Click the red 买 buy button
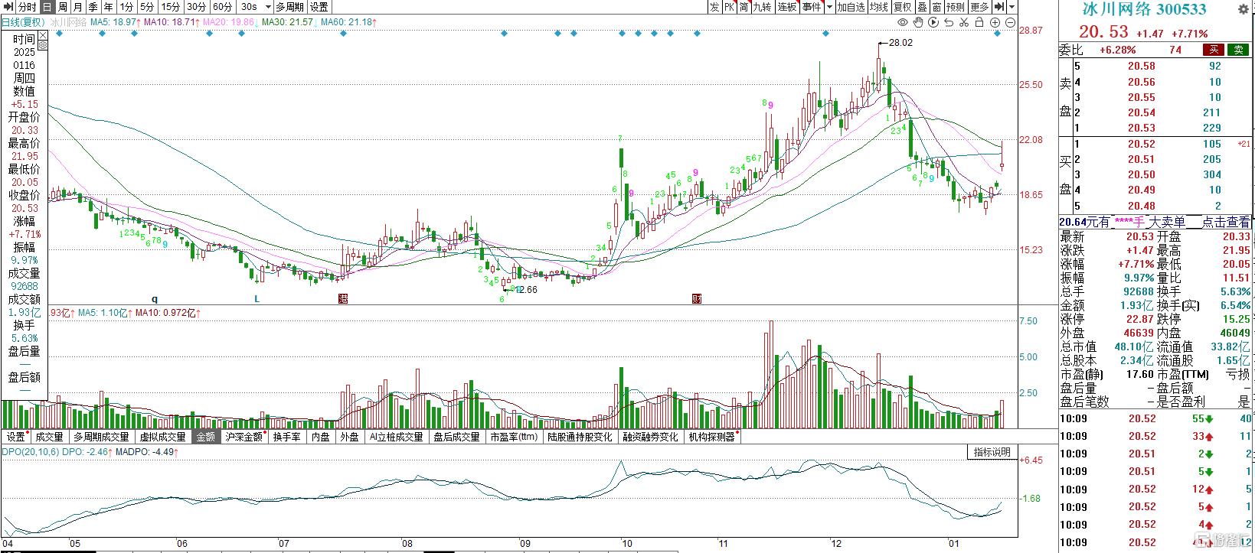1255x553 pixels. tap(1214, 50)
